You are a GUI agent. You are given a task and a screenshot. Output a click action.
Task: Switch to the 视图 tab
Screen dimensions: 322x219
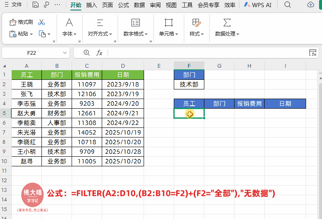click(171, 5)
